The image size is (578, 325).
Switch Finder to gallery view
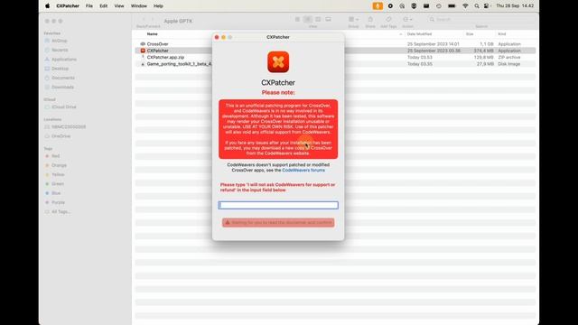(328, 19)
